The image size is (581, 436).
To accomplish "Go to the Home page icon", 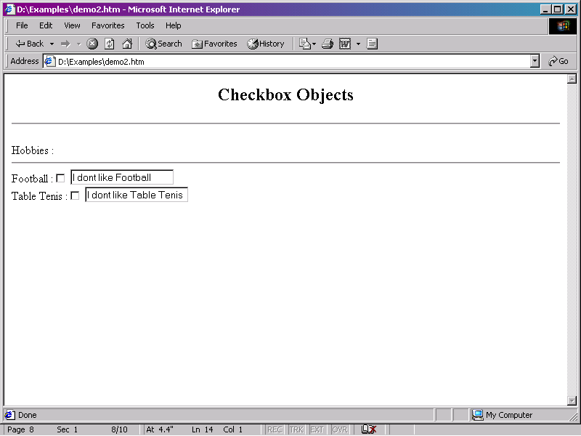I will (x=127, y=44).
